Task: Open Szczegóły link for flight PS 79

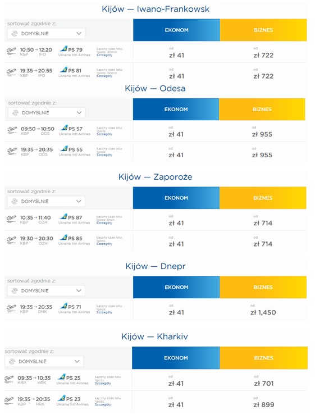Action: click(104, 55)
